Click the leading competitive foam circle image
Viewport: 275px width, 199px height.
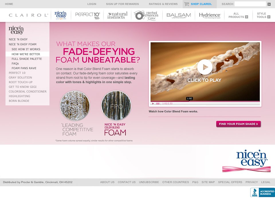75,105
